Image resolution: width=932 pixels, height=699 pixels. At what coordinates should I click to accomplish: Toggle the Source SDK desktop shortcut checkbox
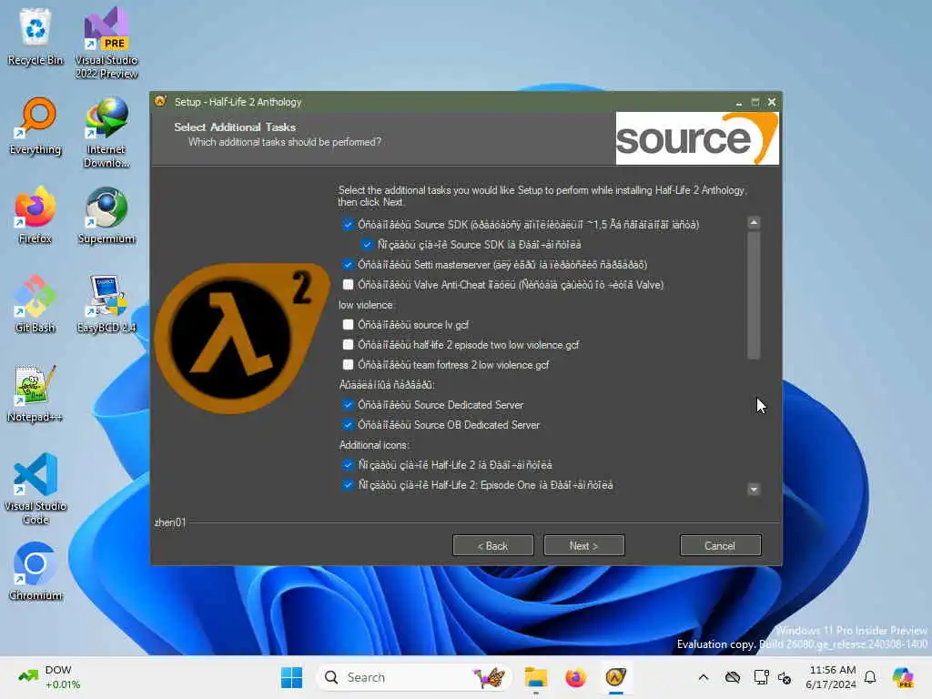click(x=368, y=244)
